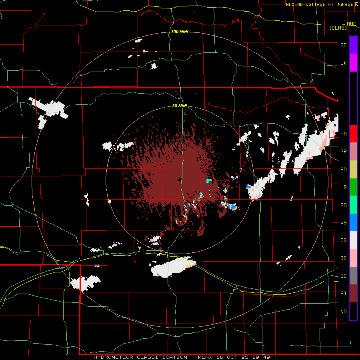Click the HR legend label
360x360 pixels.
point(343,187)
